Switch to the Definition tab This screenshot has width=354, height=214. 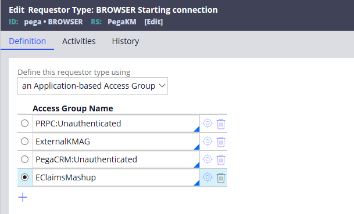tap(27, 41)
